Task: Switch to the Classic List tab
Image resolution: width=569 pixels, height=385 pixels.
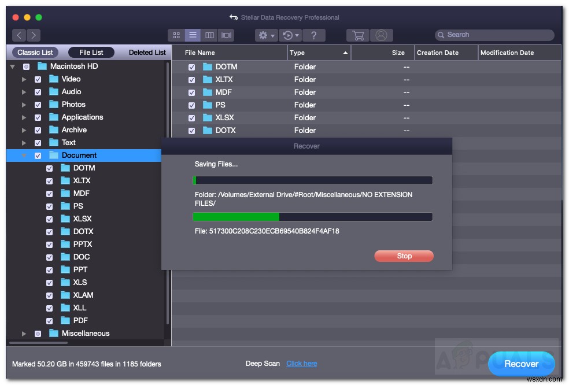Action: pos(35,52)
